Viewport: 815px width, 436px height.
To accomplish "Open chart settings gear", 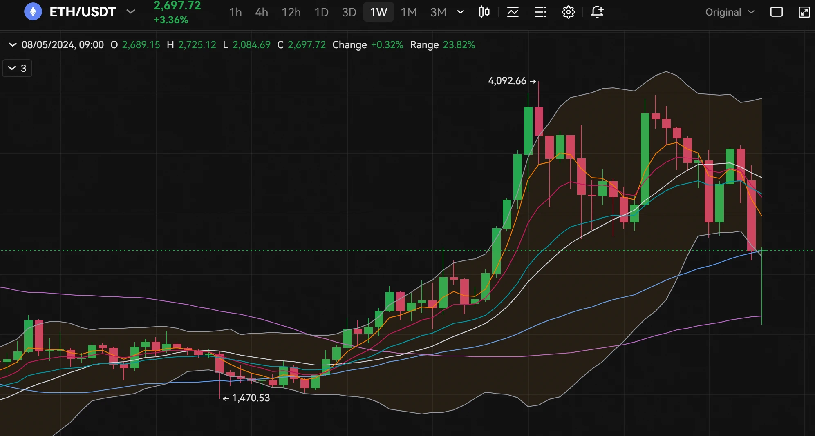I will click(x=569, y=12).
